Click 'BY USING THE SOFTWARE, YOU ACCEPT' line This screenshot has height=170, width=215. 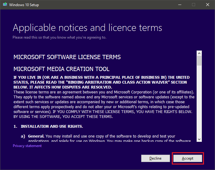tap(63, 116)
